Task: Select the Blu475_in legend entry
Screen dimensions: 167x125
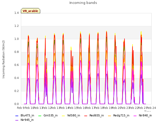Action: pos(25,116)
